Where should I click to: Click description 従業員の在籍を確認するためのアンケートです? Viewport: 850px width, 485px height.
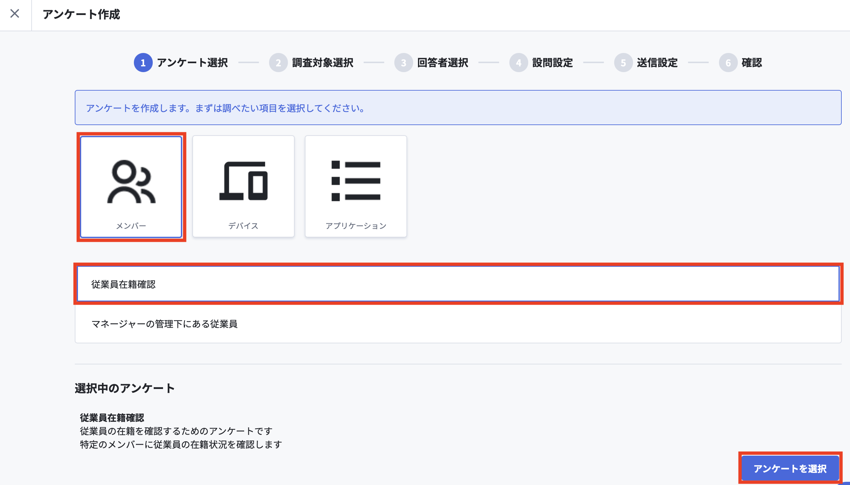tap(176, 431)
